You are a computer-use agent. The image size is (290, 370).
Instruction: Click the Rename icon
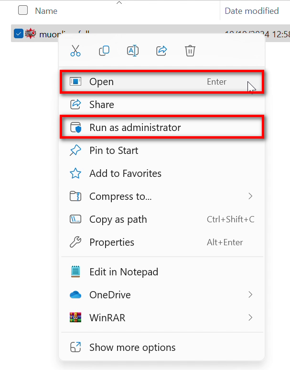pyautogui.click(x=133, y=51)
